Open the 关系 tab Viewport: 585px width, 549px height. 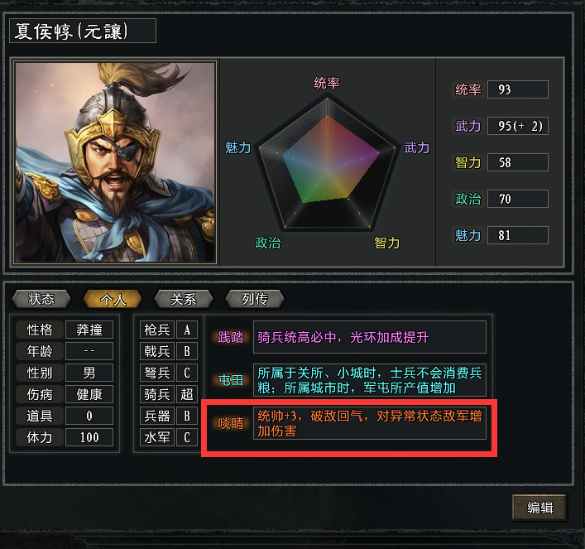tap(183, 299)
